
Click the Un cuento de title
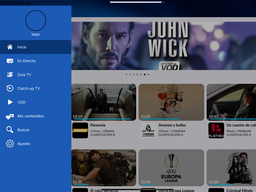pyautogui.click(x=241, y=125)
